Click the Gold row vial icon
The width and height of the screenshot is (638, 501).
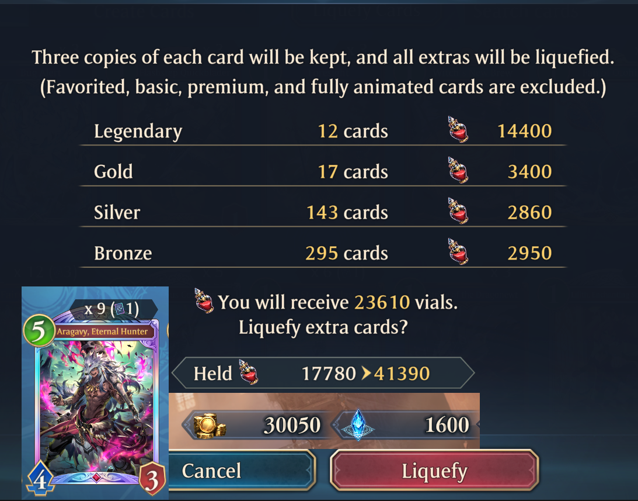tap(458, 170)
